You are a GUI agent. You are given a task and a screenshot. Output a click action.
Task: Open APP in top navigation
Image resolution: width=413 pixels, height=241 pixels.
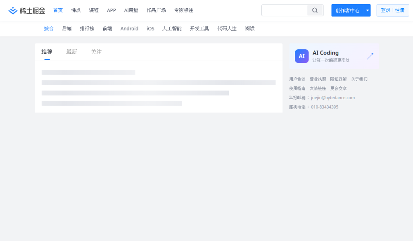click(x=112, y=10)
